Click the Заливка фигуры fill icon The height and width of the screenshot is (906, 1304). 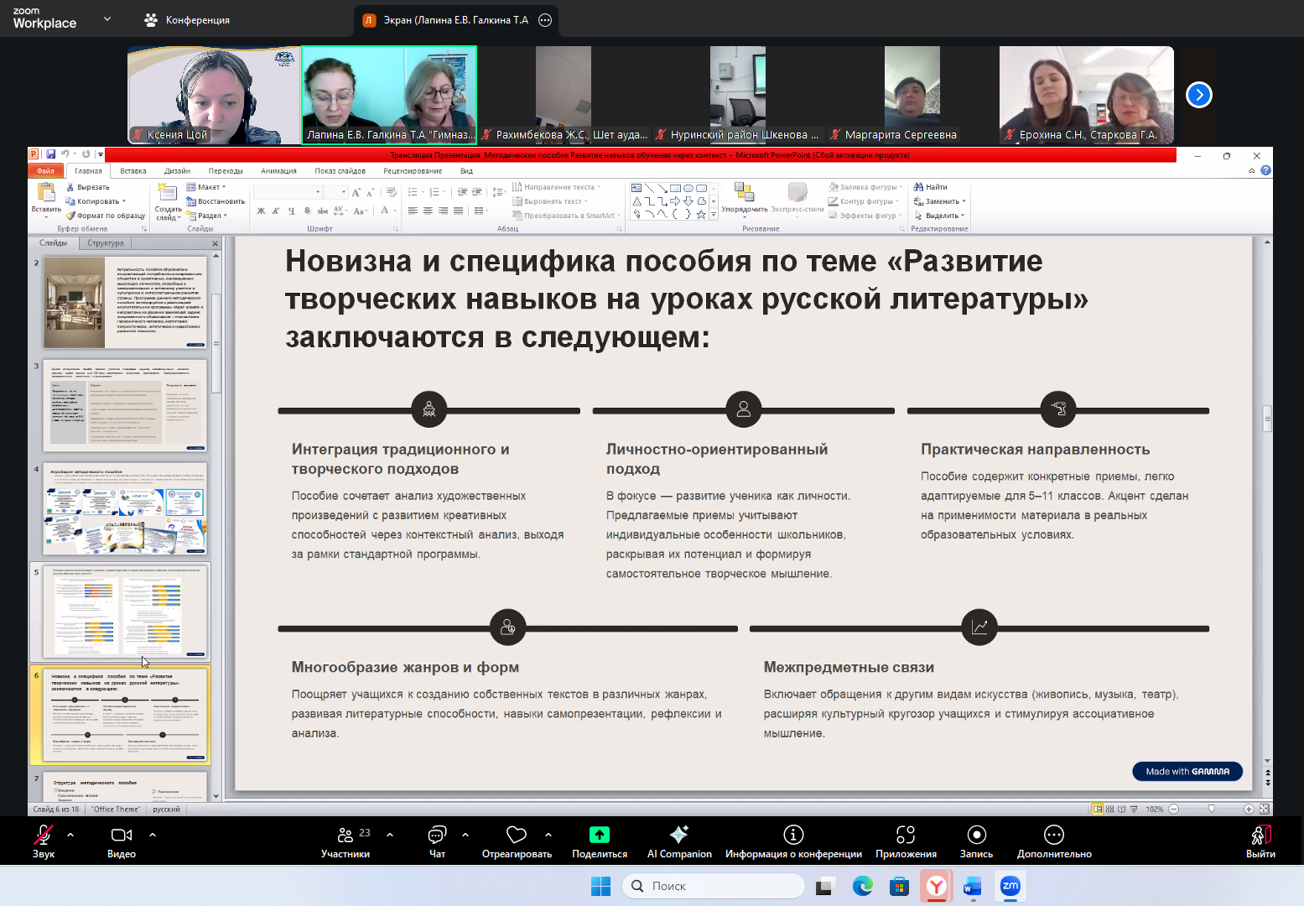tap(833, 186)
